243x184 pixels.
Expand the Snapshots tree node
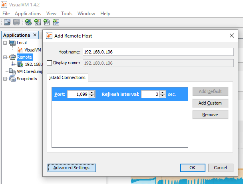5,79
